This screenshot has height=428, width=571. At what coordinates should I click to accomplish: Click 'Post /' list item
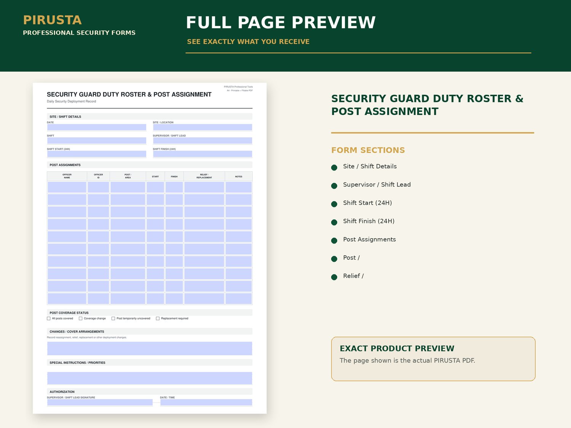click(x=351, y=258)
